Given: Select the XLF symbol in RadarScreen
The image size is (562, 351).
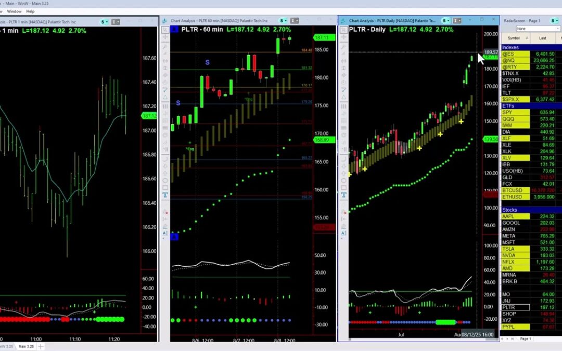Looking at the screenshot, I should 515,138.
